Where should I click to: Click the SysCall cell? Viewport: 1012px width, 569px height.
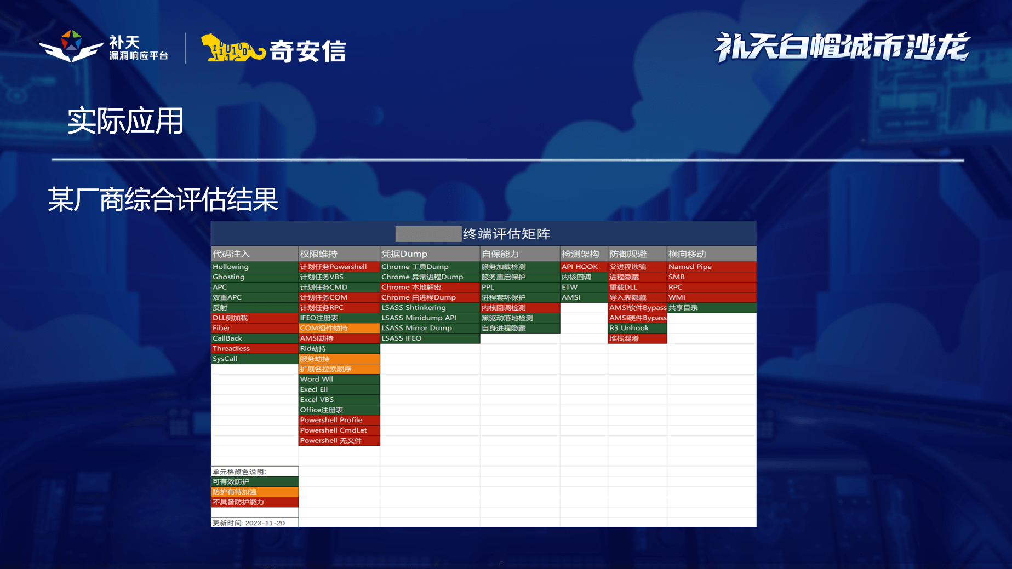(255, 359)
